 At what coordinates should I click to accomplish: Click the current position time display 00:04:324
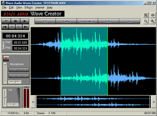click(x=15, y=36)
